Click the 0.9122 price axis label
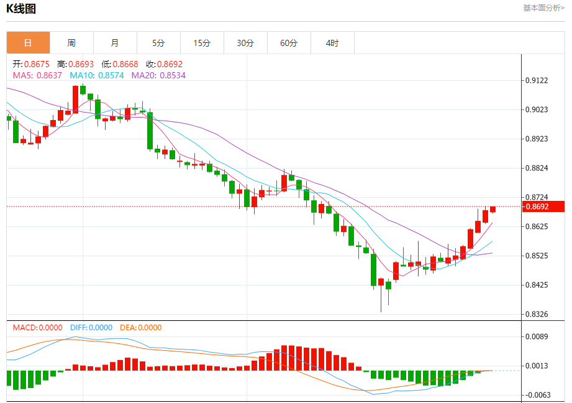Viewport: 572px width, 403px height. (536, 80)
